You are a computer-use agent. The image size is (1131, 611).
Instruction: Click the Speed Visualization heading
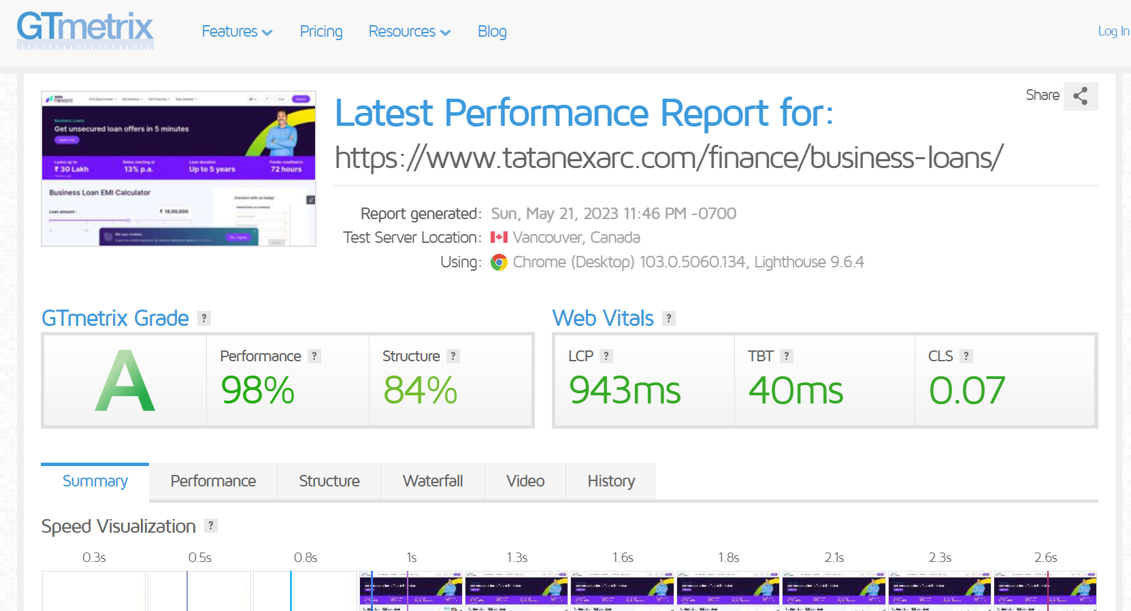coord(118,527)
